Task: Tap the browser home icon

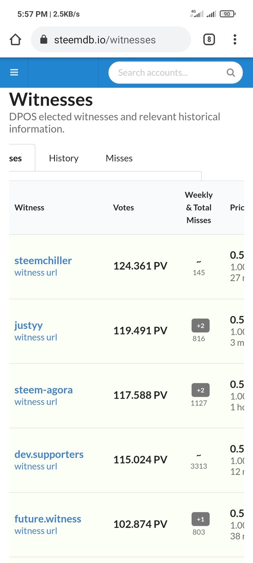Action: [x=15, y=40]
